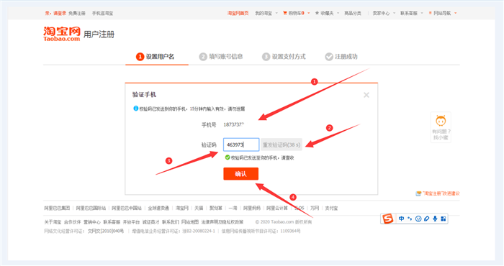Open 全球速卖通 footer link
This screenshot has width=504, height=266.
coord(158,208)
